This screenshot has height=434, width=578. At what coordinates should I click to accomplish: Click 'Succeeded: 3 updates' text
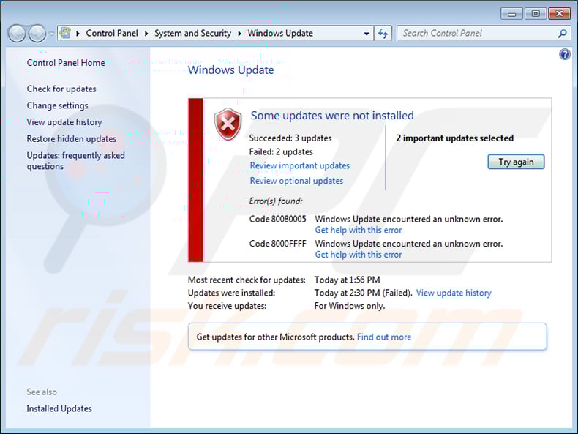click(290, 138)
